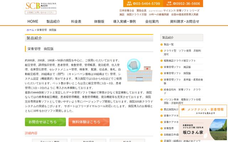This screenshot has height=142, width=228.
Task: Open 栄養管理ソフト 病院版 sidebar link
Action: click(177, 73)
